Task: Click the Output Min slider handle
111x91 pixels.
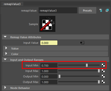Action: pyautogui.click(x=59, y=76)
